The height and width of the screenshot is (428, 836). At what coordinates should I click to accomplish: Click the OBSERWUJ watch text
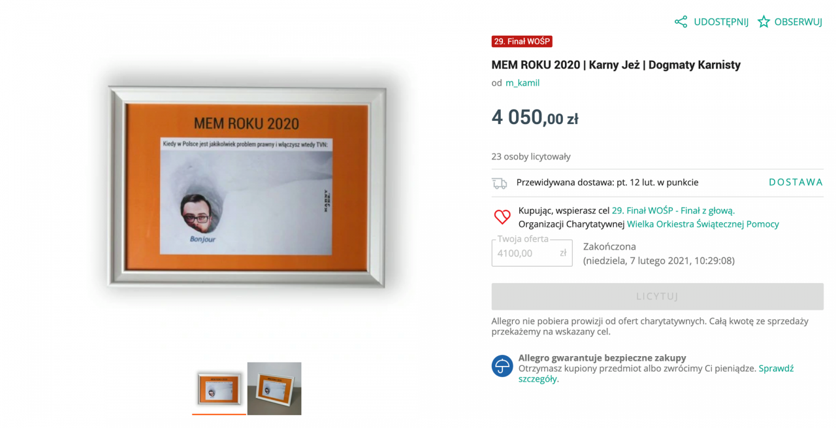[798, 22]
